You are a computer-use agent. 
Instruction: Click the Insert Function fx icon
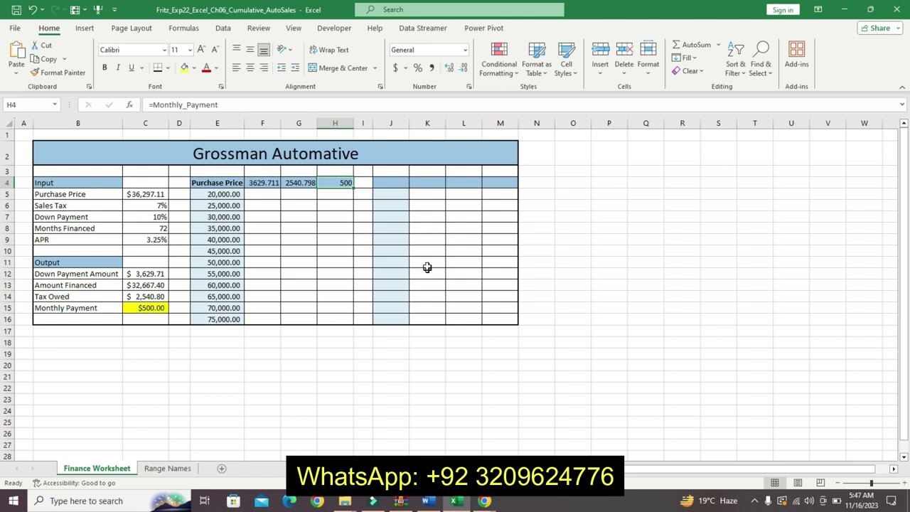pyautogui.click(x=129, y=105)
